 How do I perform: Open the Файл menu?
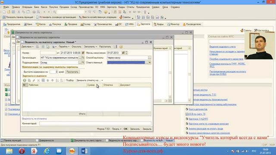[x=6, y=7]
